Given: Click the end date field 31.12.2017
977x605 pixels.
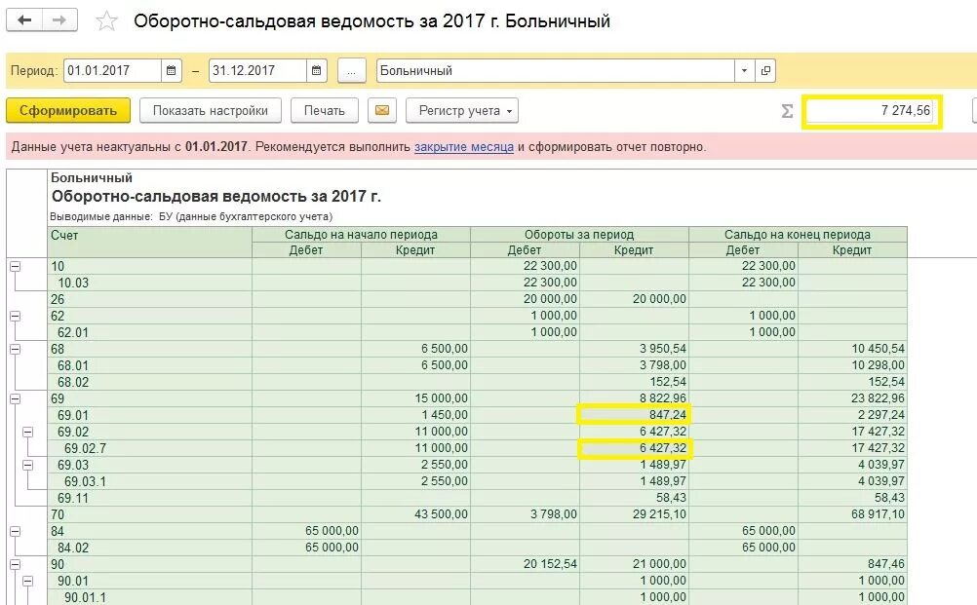Looking at the screenshot, I should coord(257,70).
